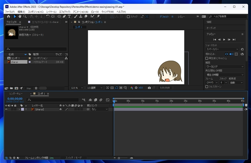
Task: Select the Pan Behind anchor point tool
Action: [53, 16]
